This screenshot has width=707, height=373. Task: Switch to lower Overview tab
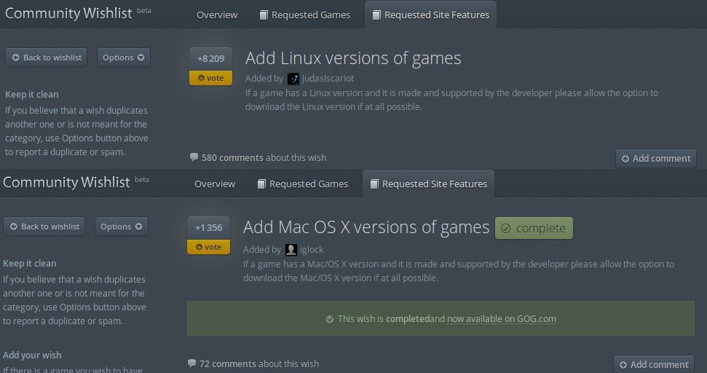[215, 184]
